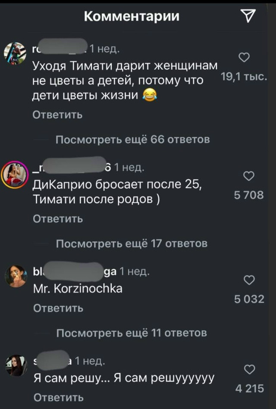Reply to the Я сам решу comment
This screenshot has height=409, width=276.
[59, 398]
